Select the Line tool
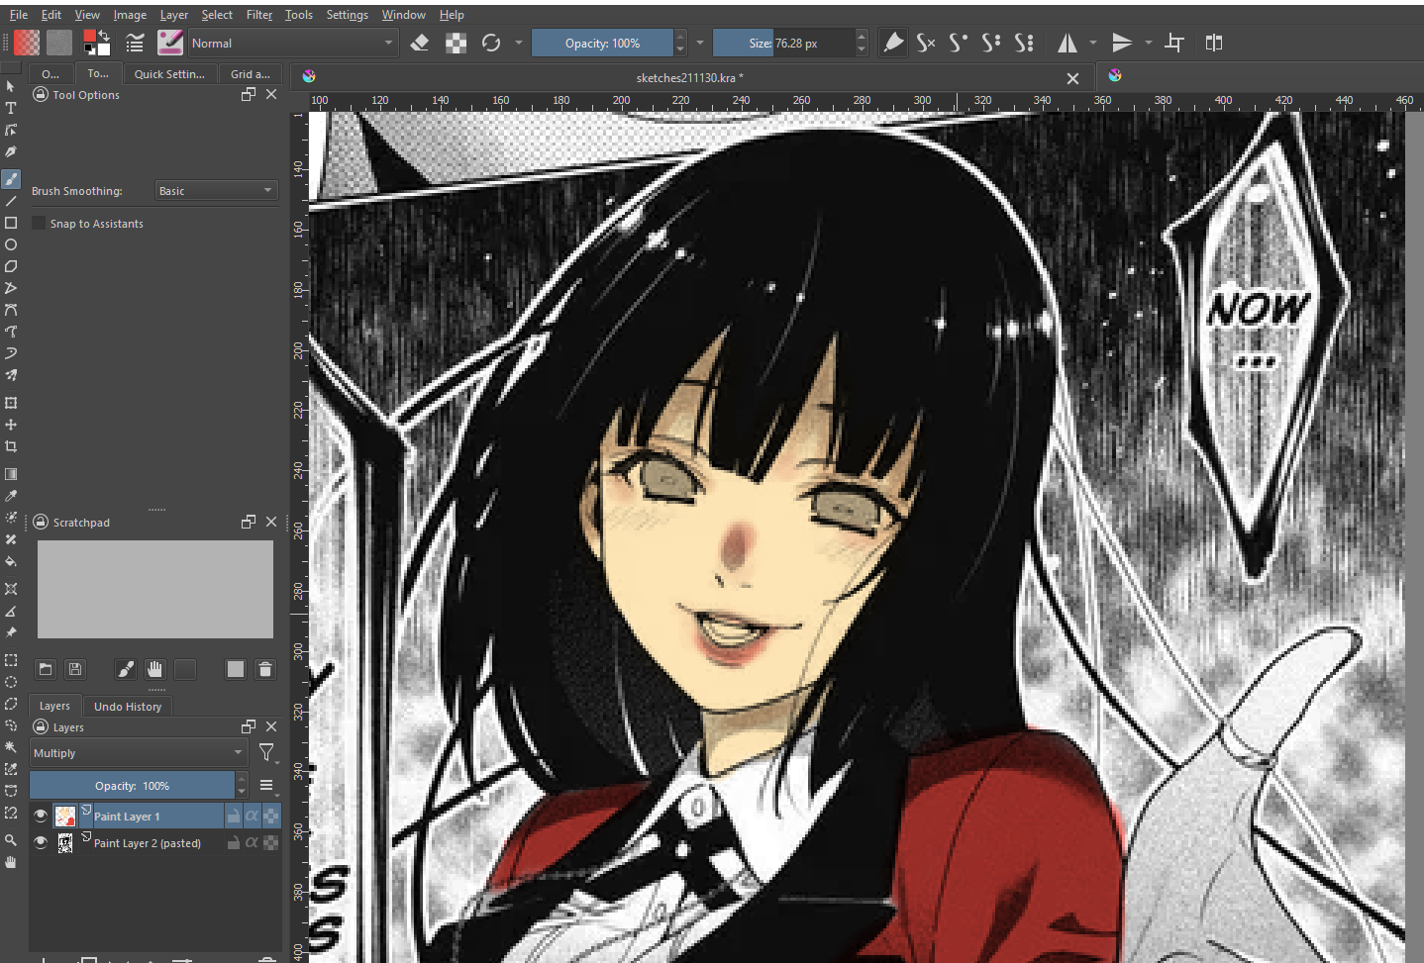The width and height of the screenshot is (1424, 963). coord(11,201)
